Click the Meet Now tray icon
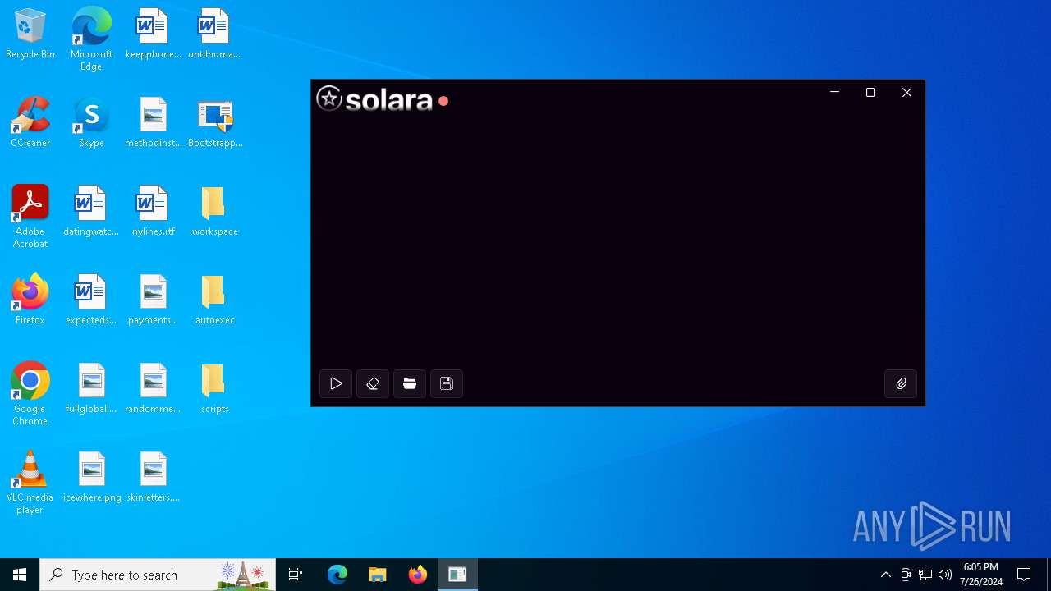The image size is (1051, 591). pos(906,575)
